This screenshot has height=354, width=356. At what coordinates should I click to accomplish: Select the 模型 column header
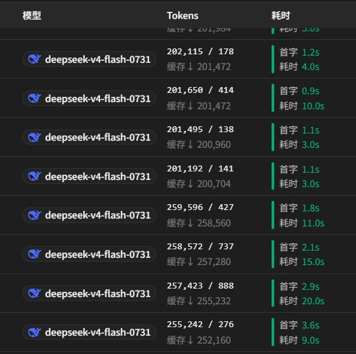[32, 16]
